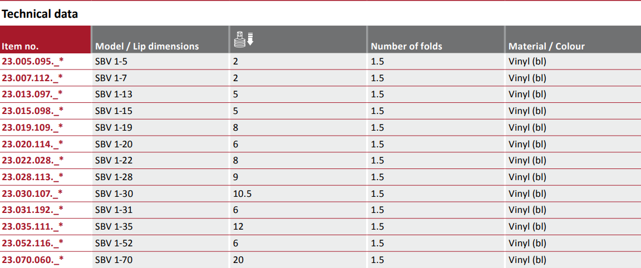Select the SBV 1-30 model cell
The width and height of the screenshot is (641, 268).
click(114, 193)
